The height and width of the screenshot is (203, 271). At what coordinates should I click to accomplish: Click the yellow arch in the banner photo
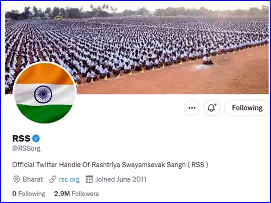(58, 18)
